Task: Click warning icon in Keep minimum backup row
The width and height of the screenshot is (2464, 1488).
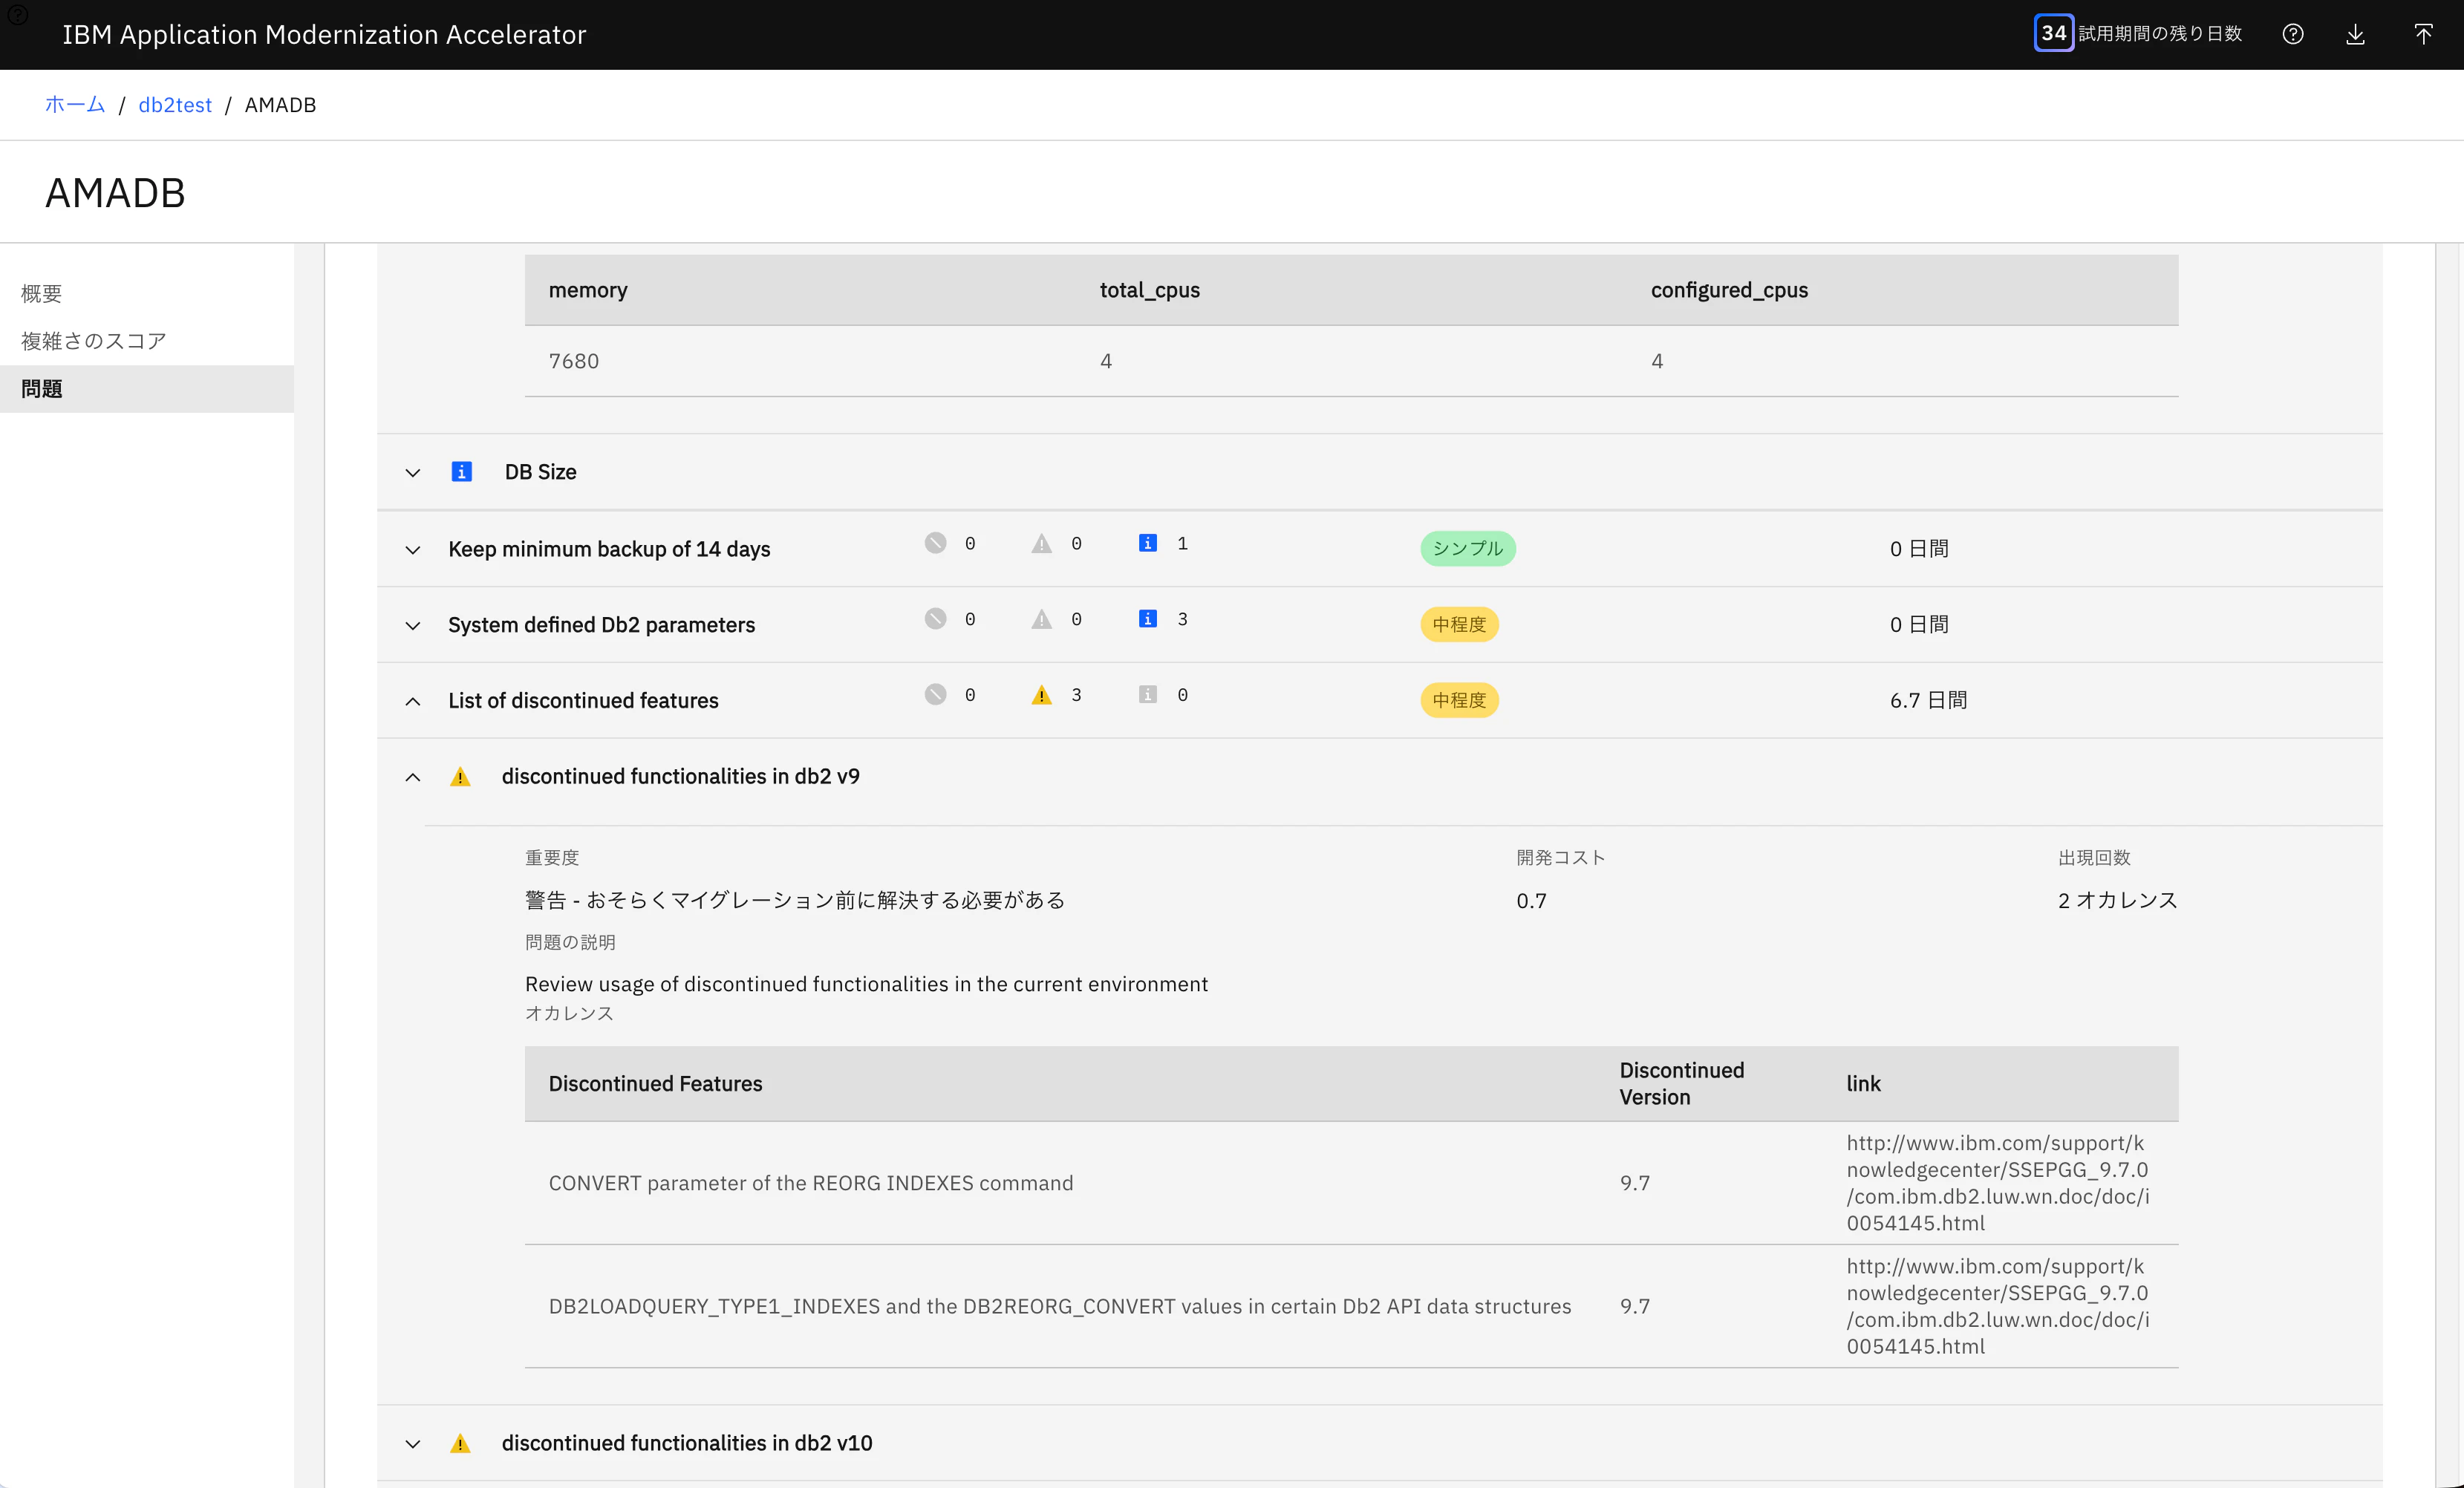Action: pos(1041,543)
